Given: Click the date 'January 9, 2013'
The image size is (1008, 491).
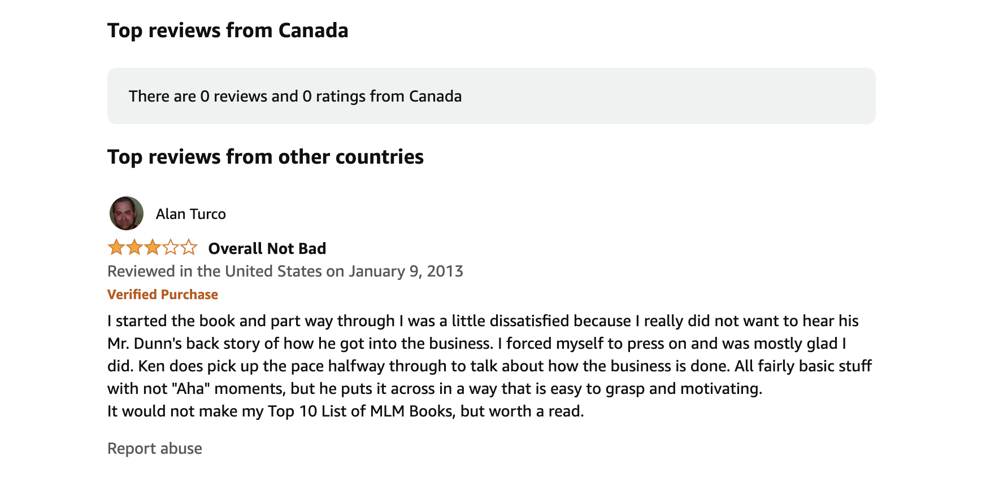Looking at the screenshot, I should tap(406, 271).
